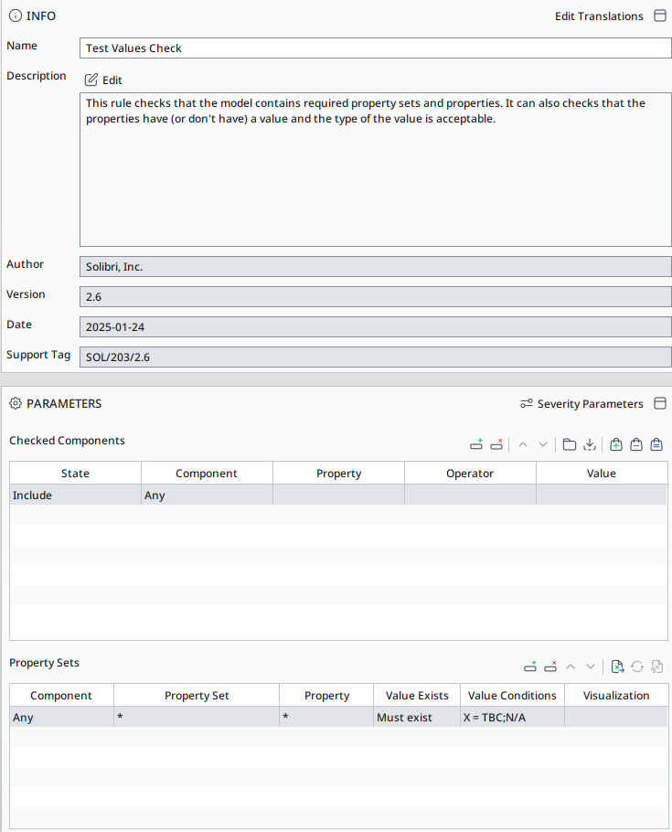Click the PARAMETERS gear icon
Image resolution: width=672 pixels, height=832 pixels.
16,403
